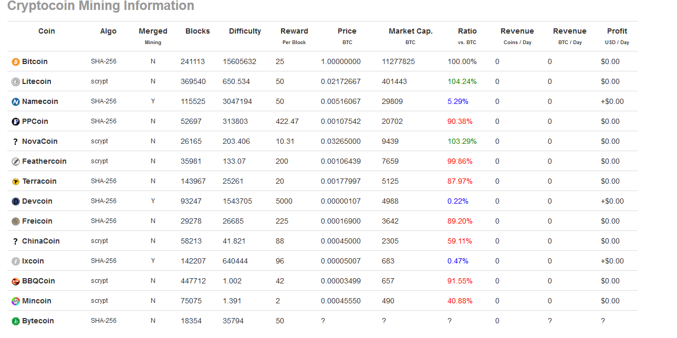Click the Cryptocoin Mining Information heading
The width and height of the screenshot is (677, 338).
(101, 6)
